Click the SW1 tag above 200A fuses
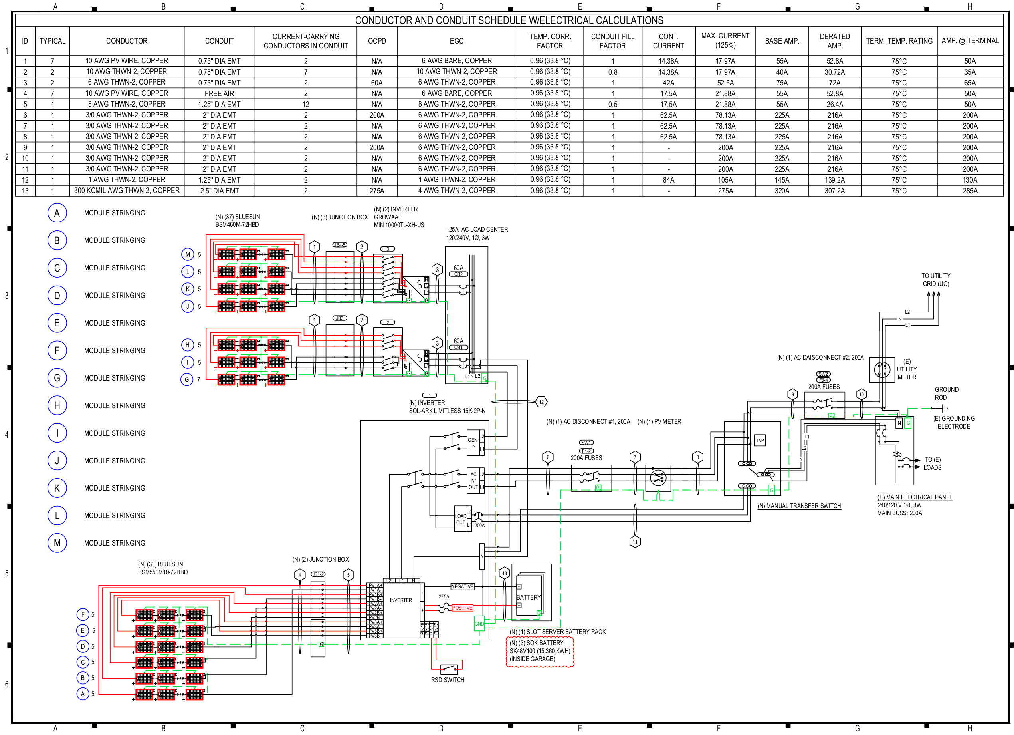The image size is (1014, 735). pos(586,443)
